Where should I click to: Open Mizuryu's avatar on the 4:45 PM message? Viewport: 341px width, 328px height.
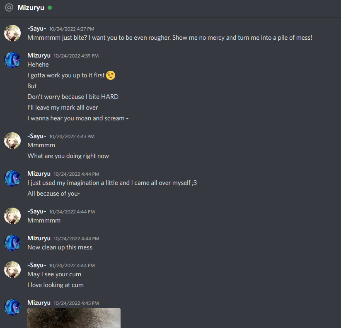point(12,307)
